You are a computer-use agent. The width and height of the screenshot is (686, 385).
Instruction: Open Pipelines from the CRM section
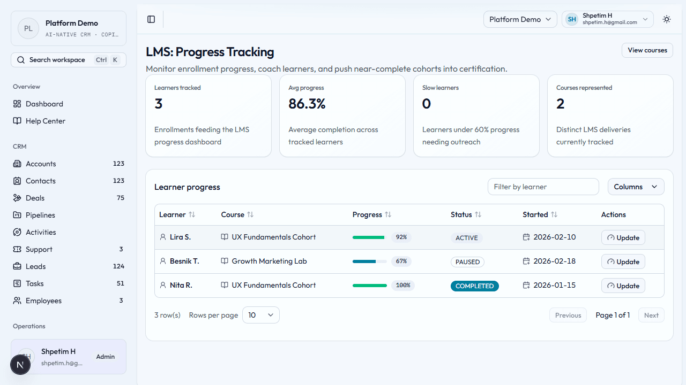(41, 215)
